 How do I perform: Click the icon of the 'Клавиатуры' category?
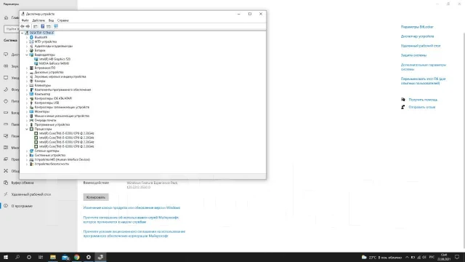[x=31, y=85]
